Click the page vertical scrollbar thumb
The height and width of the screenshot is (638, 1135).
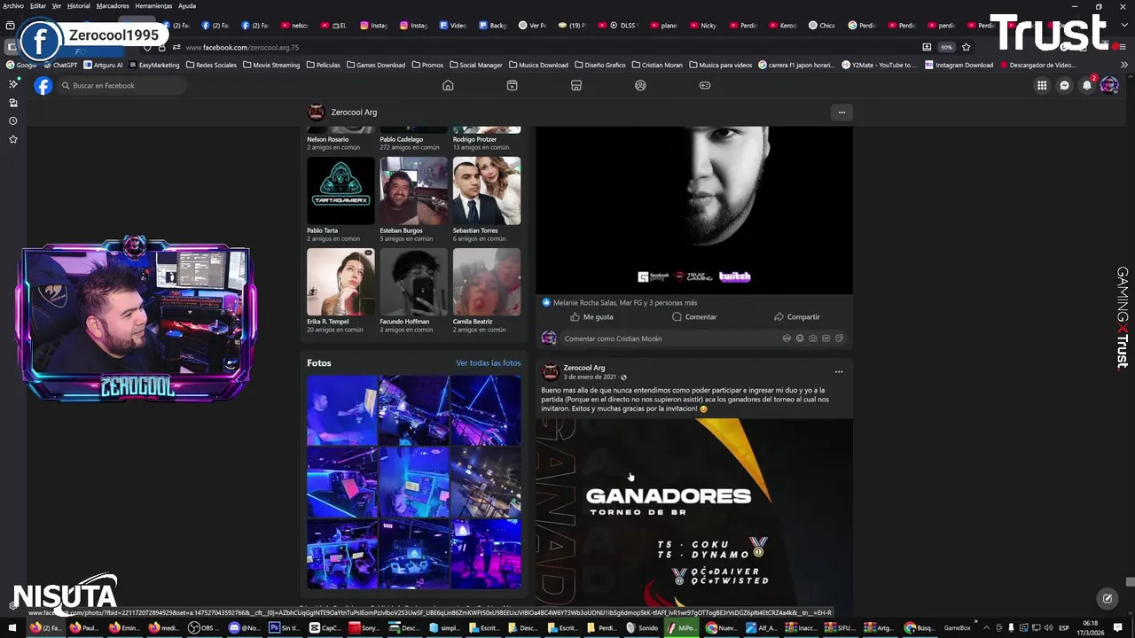(x=1130, y=582)
